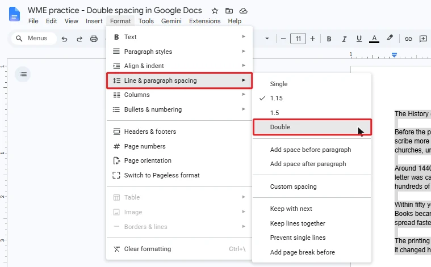Decrease font size with minus button
The width and height of the screenshot is (431, 267).
click(x=283, y=39)
